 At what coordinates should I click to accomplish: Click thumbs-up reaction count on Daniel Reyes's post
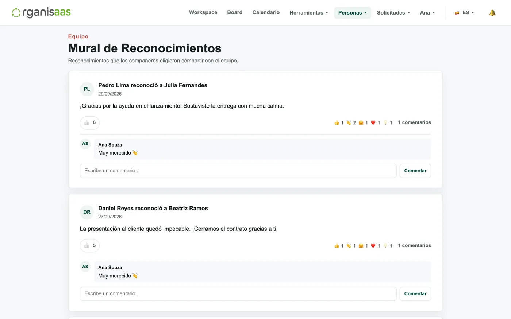click(x=339, y=246)
